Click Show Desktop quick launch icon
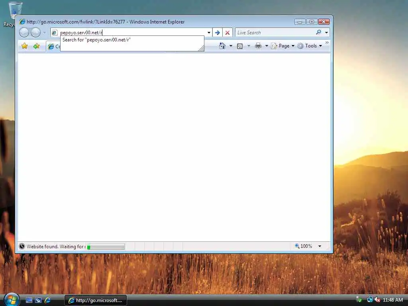Screen dimensions: 408x306 29,300
